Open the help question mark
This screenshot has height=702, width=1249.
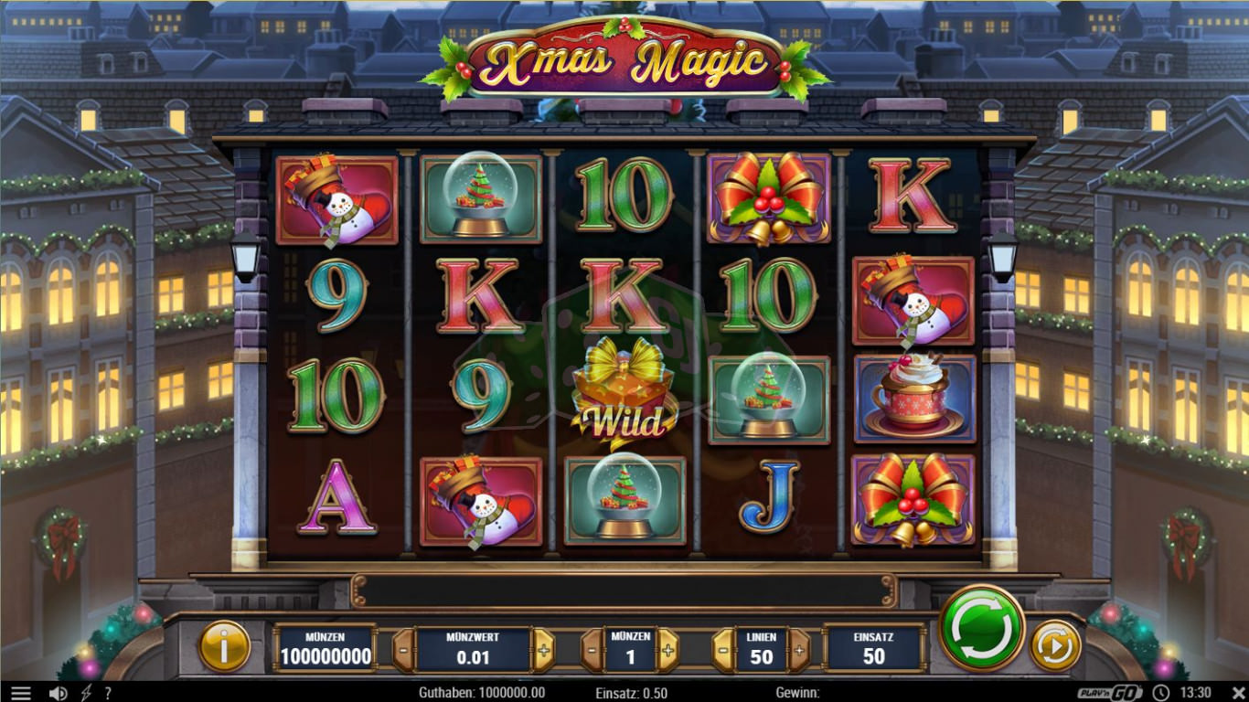[x=108, y=693]
